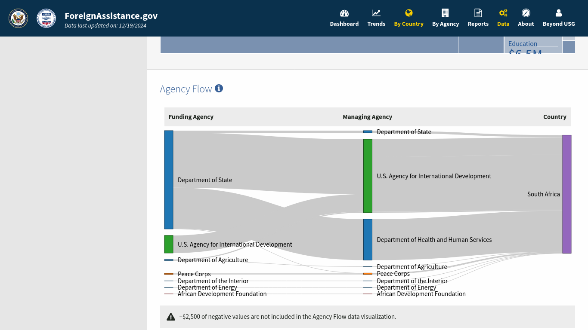The image size is (588, 330).
Task: Click the 'Funding Agency' column header
Action: pos(191,117)
